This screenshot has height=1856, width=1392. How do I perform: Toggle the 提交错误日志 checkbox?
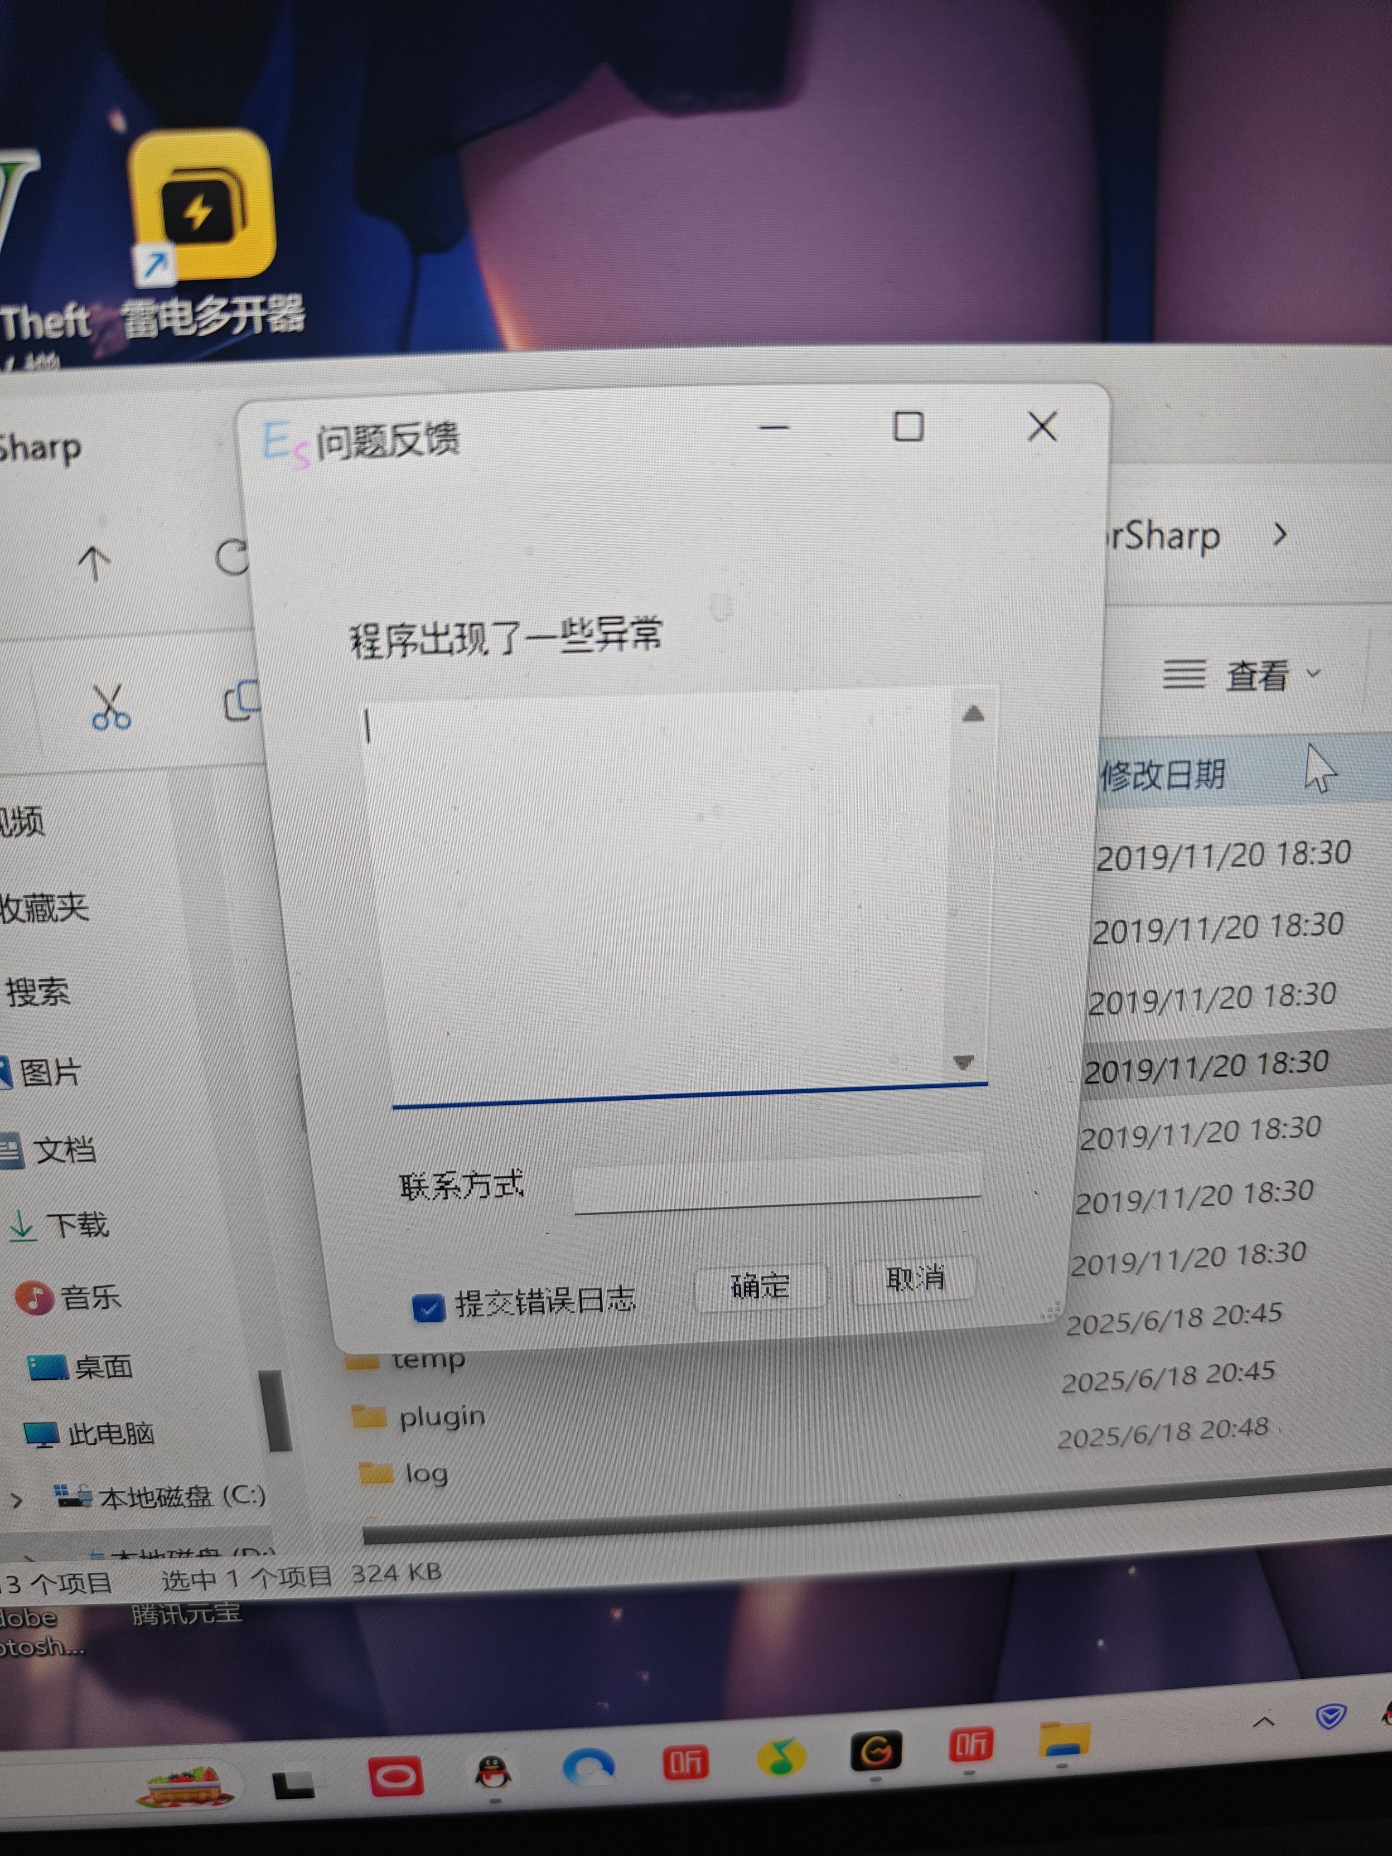[428, 1307]
